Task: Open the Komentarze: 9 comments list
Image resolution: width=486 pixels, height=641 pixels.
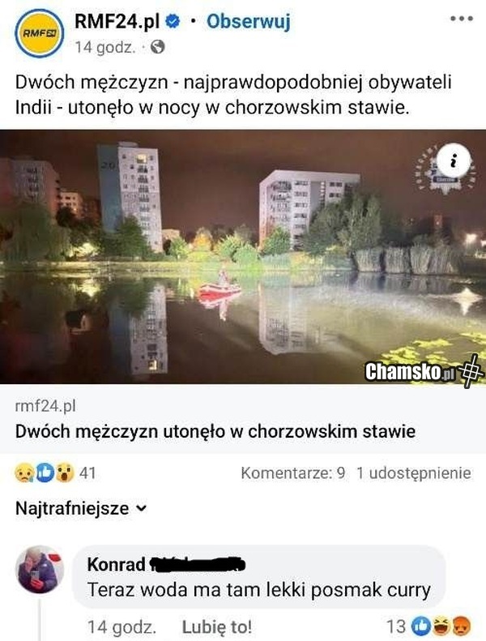Action: click(293, 473)
